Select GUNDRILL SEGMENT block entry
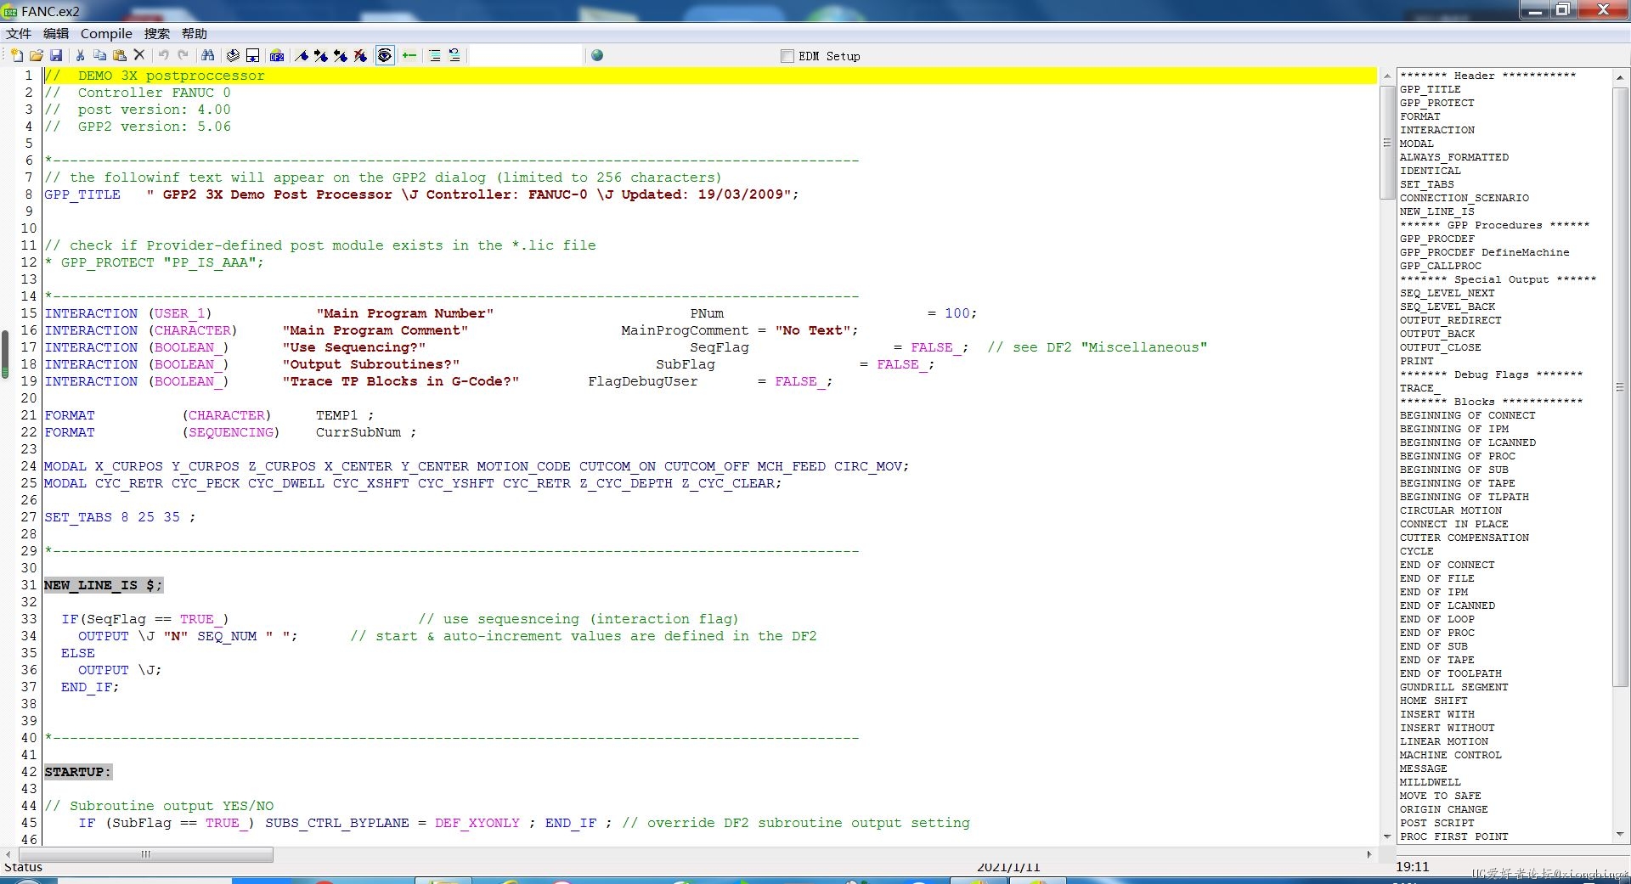Image resolution: width=1631 pixels, height=884 pixels. pyautogui.click(x=1454, y=687)
